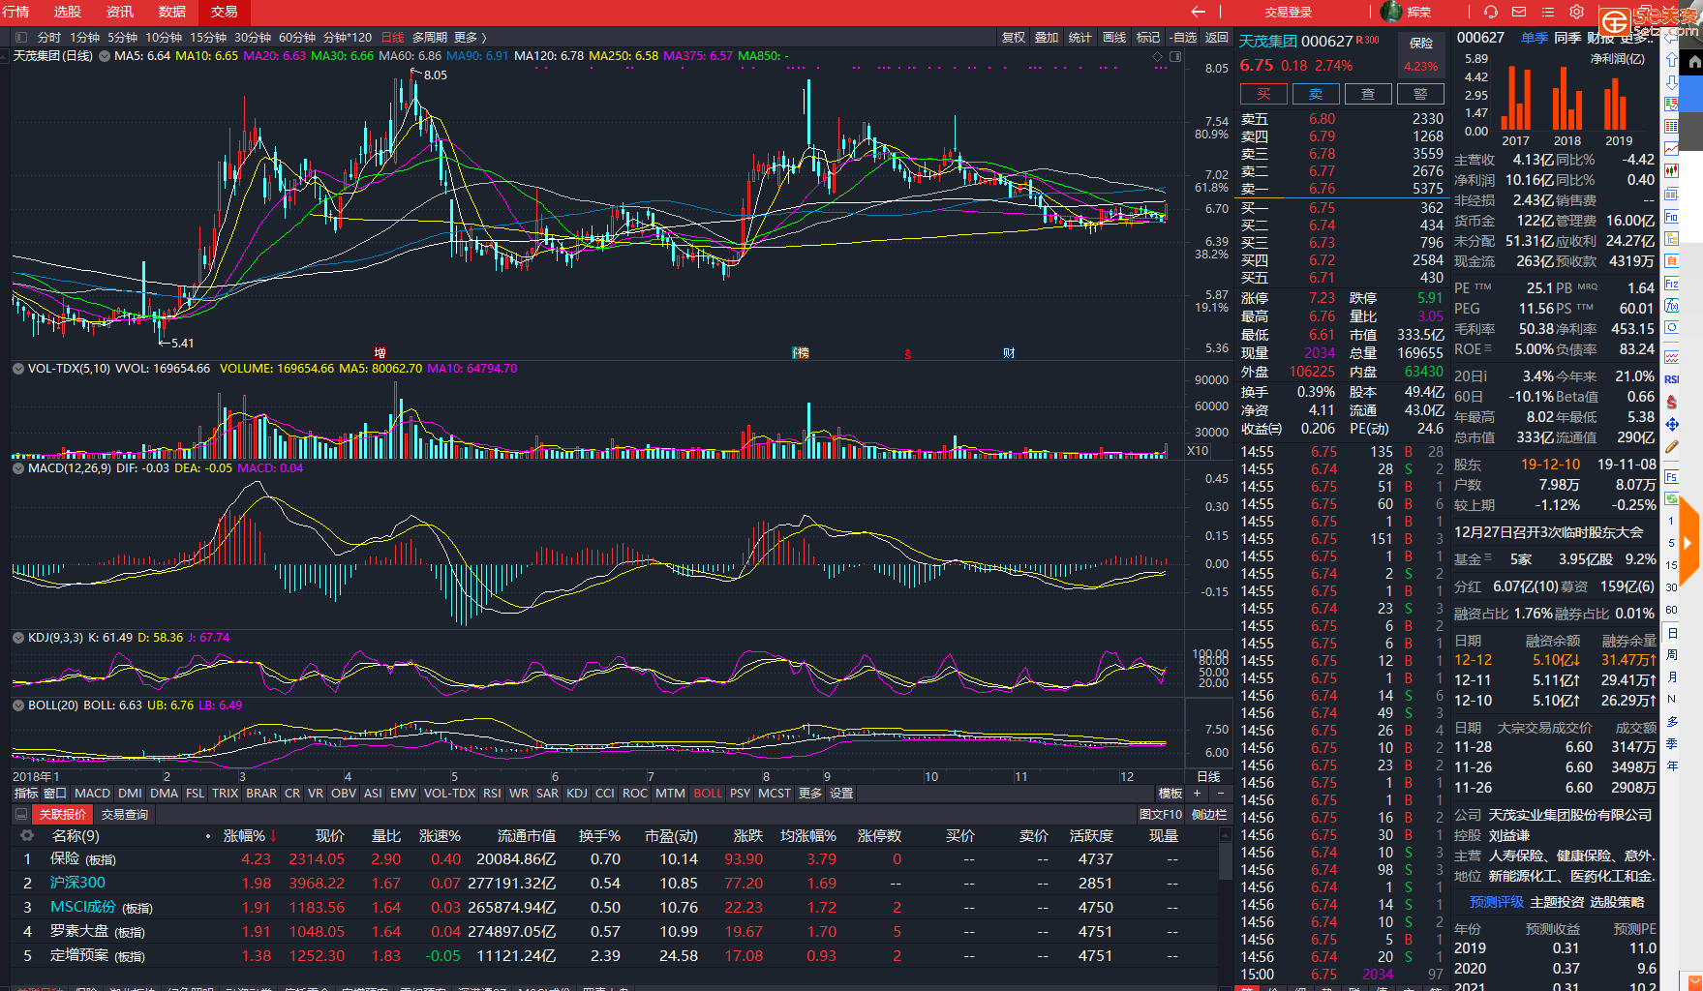Select the KDJ indicator in indicator bar
This screenshot has height=991, width=1703.
click(577, 794)
